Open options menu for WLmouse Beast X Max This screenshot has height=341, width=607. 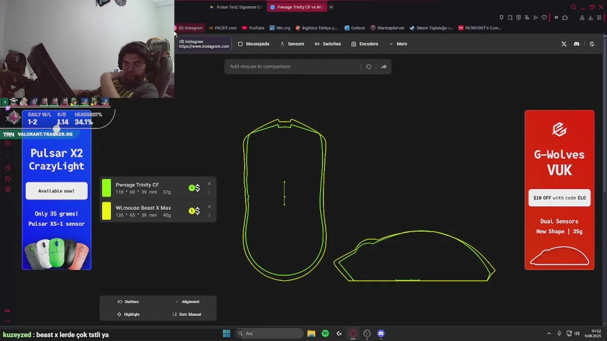[x=209, y=215]
